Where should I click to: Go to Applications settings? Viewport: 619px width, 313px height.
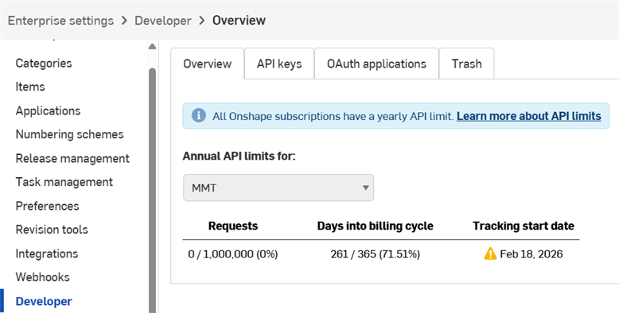[48, 110]
